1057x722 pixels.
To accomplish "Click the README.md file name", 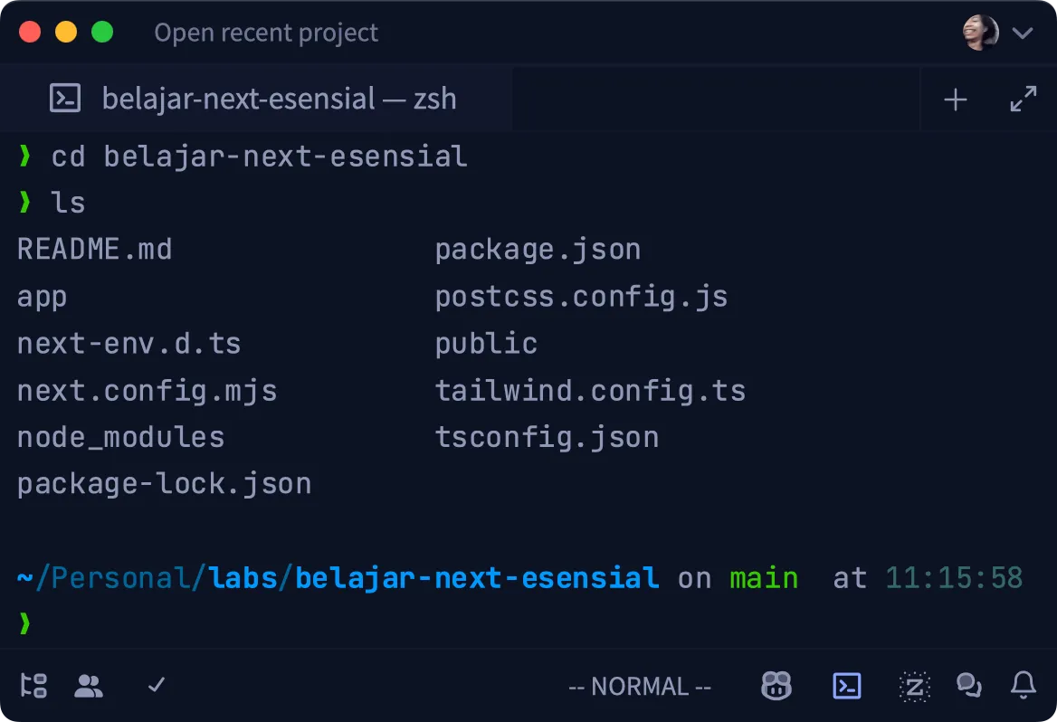I will (94, 250).
